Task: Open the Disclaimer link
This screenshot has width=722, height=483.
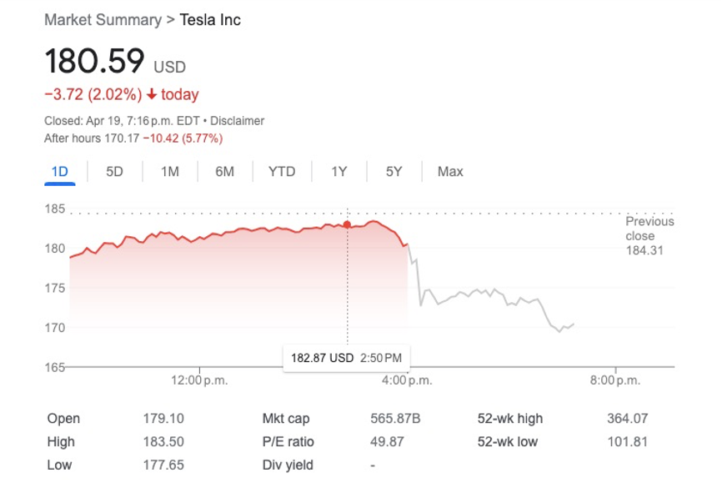Action: [238, 121]
